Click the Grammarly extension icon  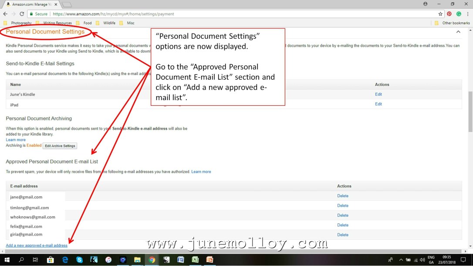pos(459,14)
